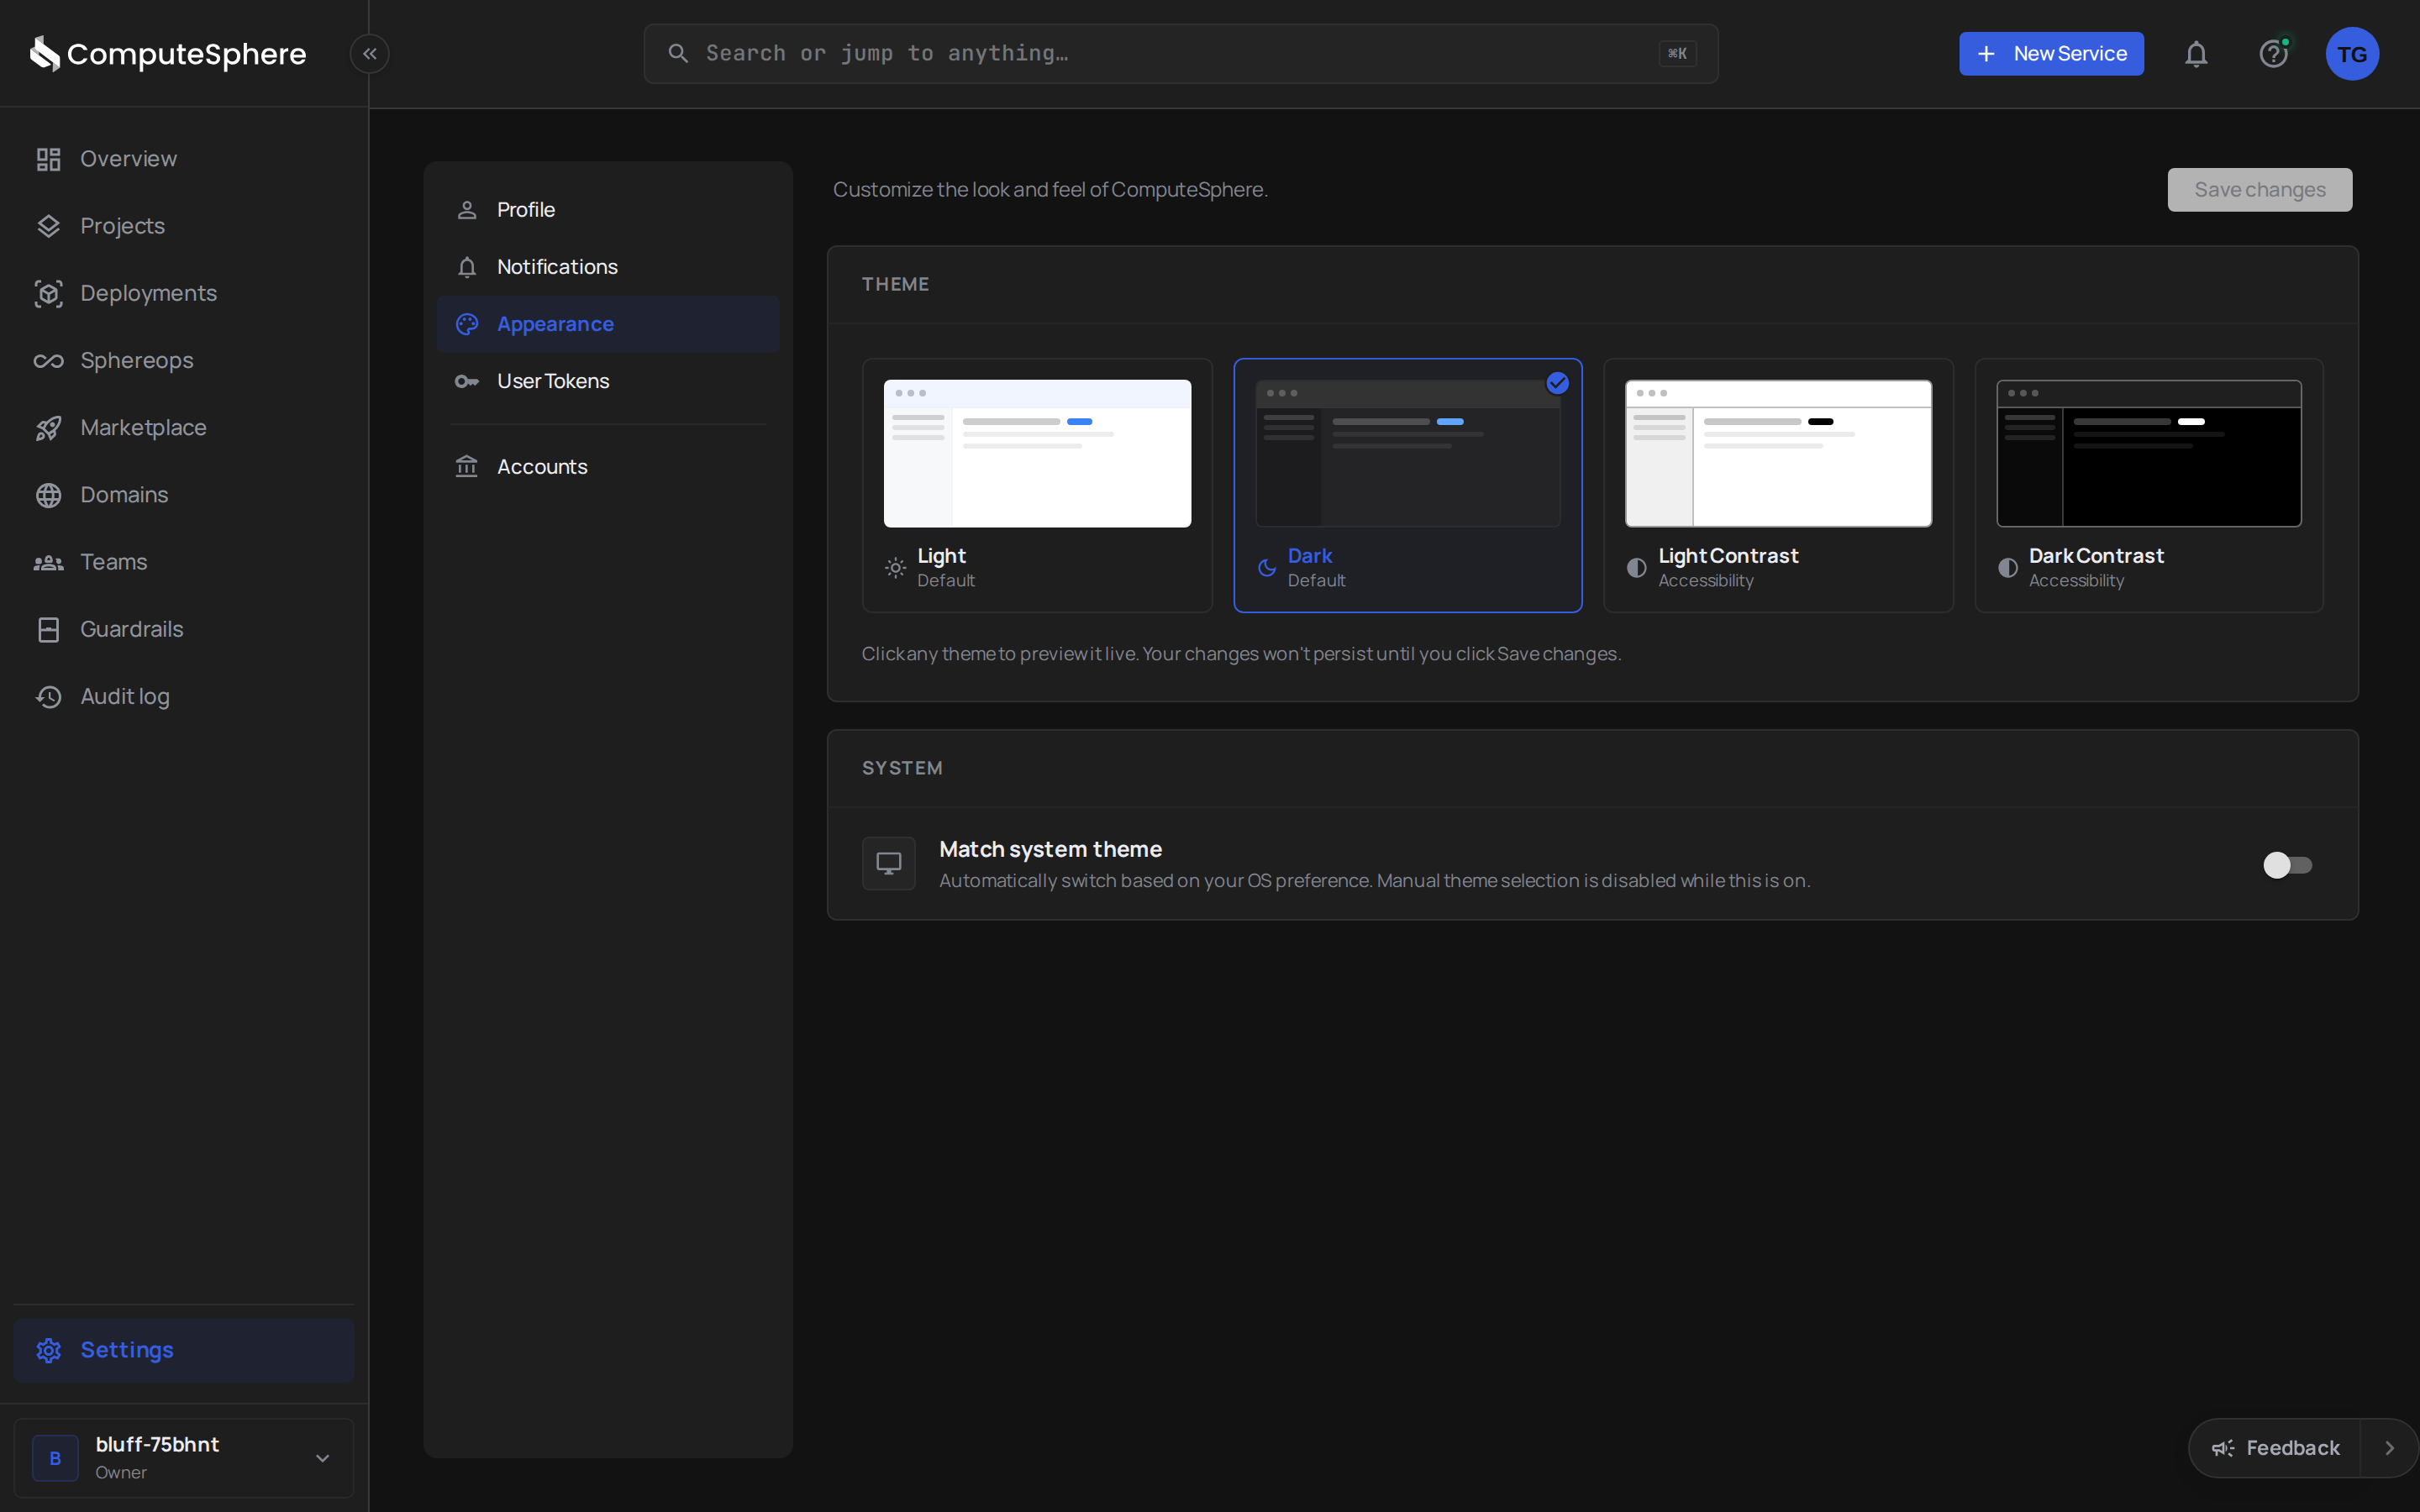2420x1512 pixels.
Task: Switch to the Profile settings tab
Action: [x=608, y=210]
